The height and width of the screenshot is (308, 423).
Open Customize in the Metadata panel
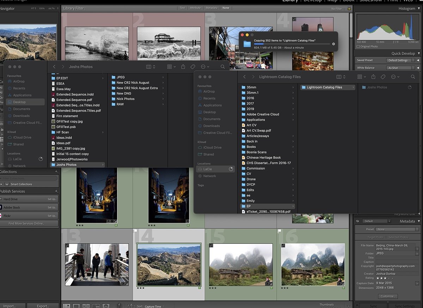(x=387, y=296)
